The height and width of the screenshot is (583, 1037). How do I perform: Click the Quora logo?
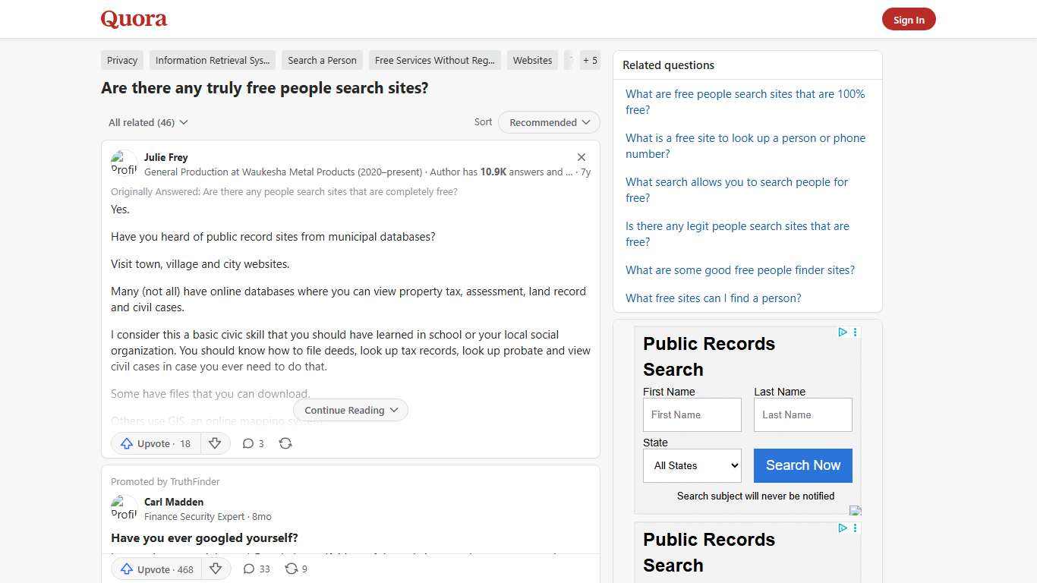coord(133,19)
